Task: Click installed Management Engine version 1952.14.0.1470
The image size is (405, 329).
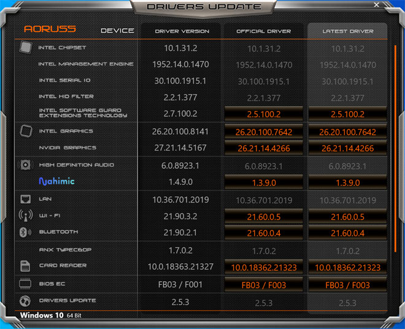Action: [x=180, y=64]
